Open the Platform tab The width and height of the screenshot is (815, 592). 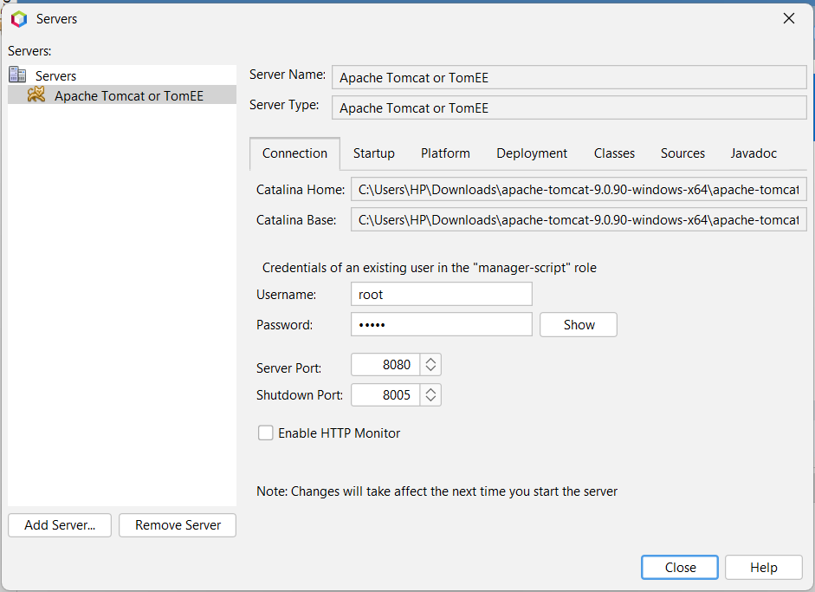click(445, 153)
